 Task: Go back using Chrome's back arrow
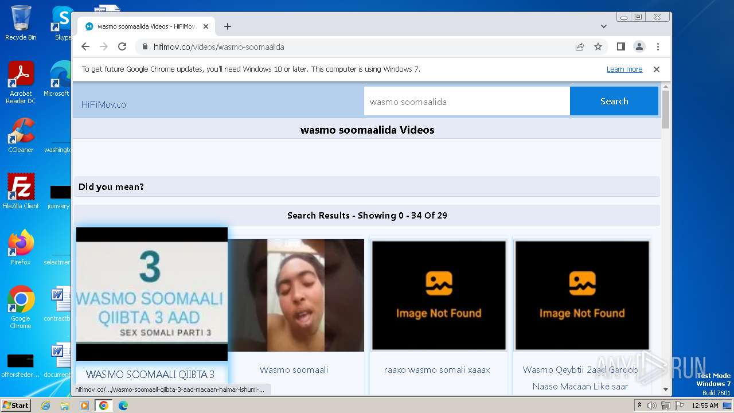click(x=85, y=46)
